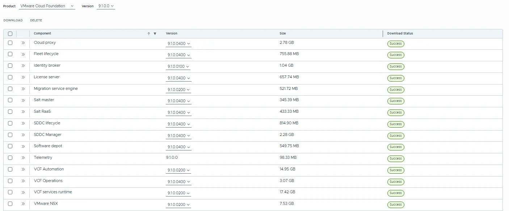Expand details for Cloud proxy row
509x211 pixels.
pyautogui.click(x=23, y=43)
